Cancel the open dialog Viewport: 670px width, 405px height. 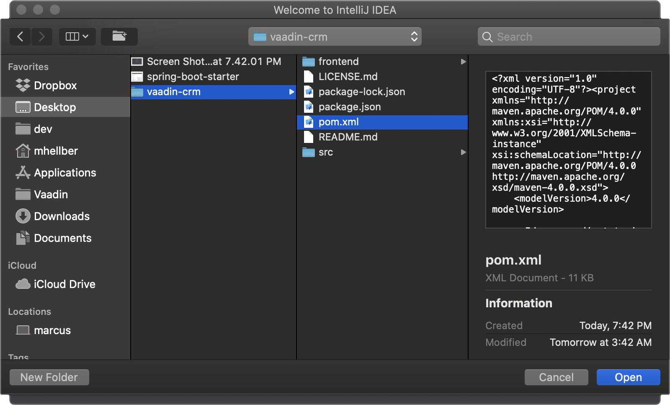(x=556, y=377)
